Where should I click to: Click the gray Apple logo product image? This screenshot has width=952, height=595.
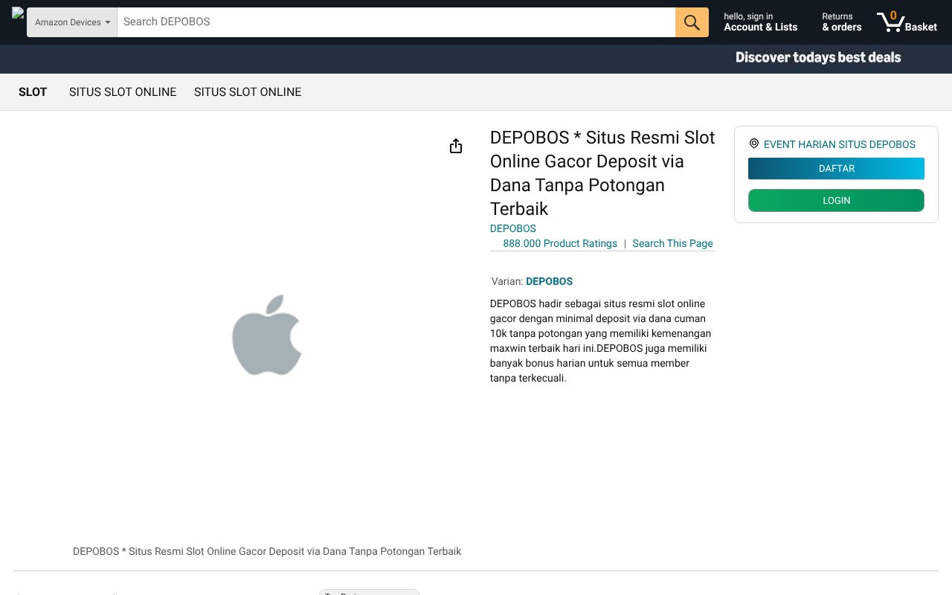266,335
